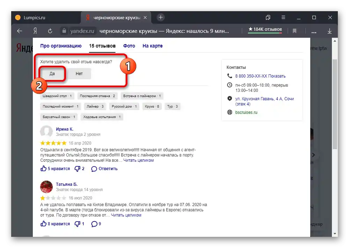Open the tabs panel icon near window controls
The height and width of the screenshot is (248, 349).
click(x=268, y=17)
